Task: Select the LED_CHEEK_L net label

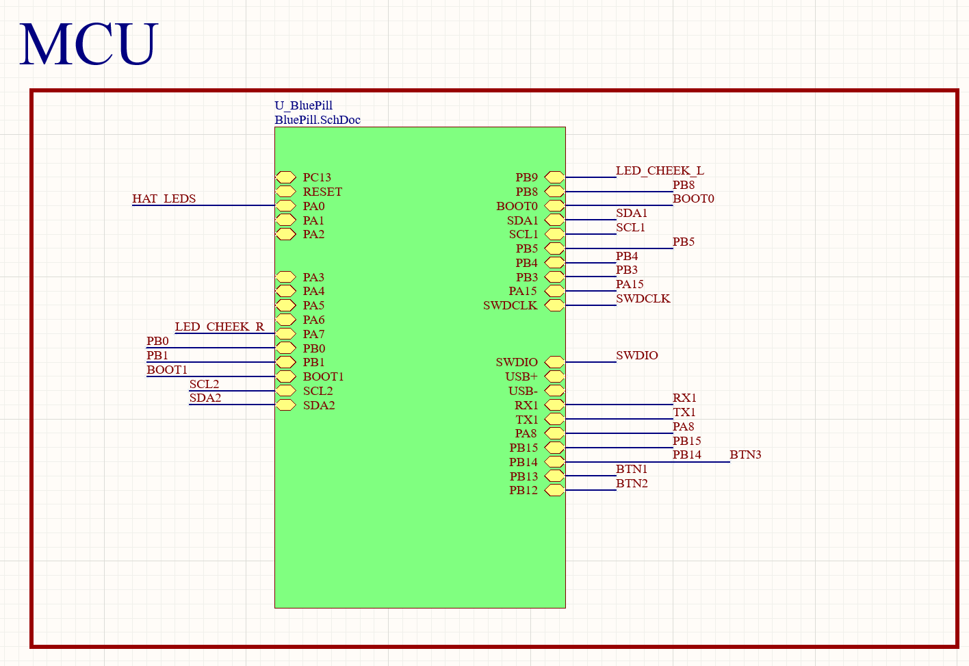Action: pos(659,170)
